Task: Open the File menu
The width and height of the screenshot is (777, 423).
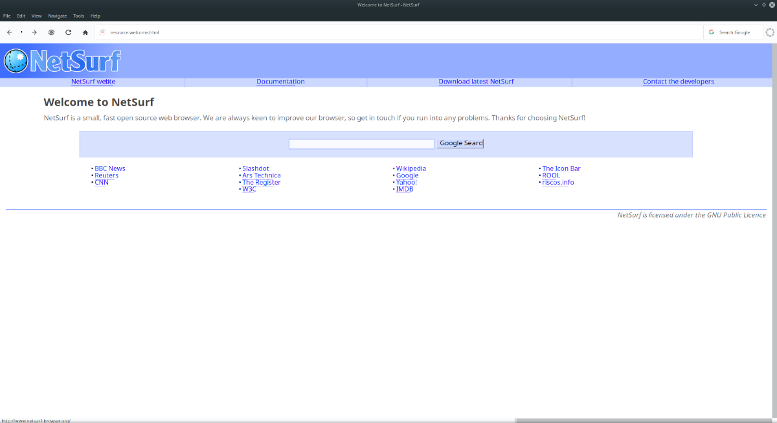Action: pos(6,16)
